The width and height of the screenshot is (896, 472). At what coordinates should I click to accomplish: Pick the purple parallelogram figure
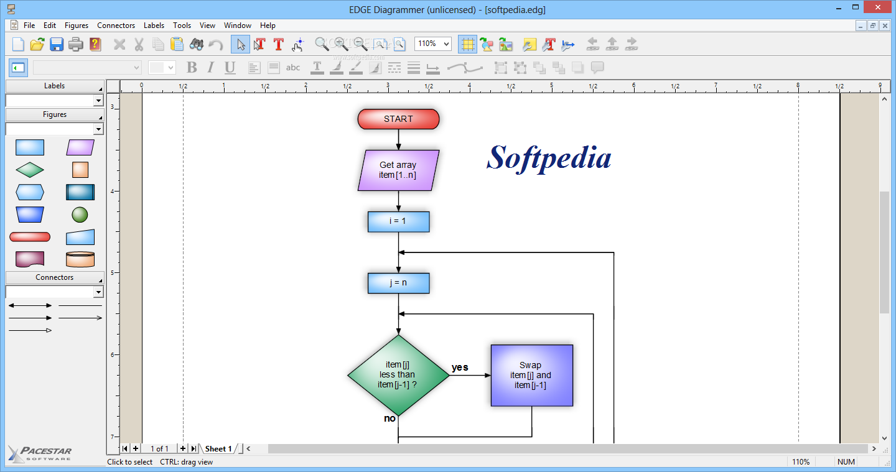coord(80,147)
